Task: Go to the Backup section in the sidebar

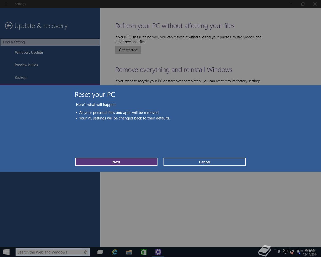Action: pyautogui.click(x=21, y=78)
